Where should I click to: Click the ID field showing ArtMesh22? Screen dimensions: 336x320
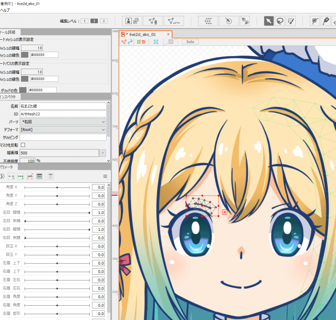63,114
